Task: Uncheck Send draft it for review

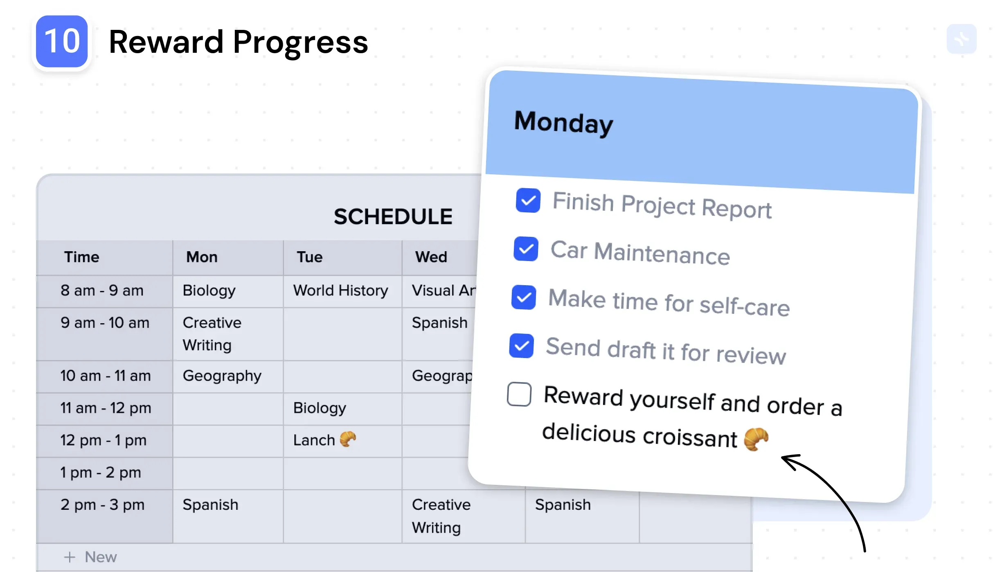Action: 522,346
